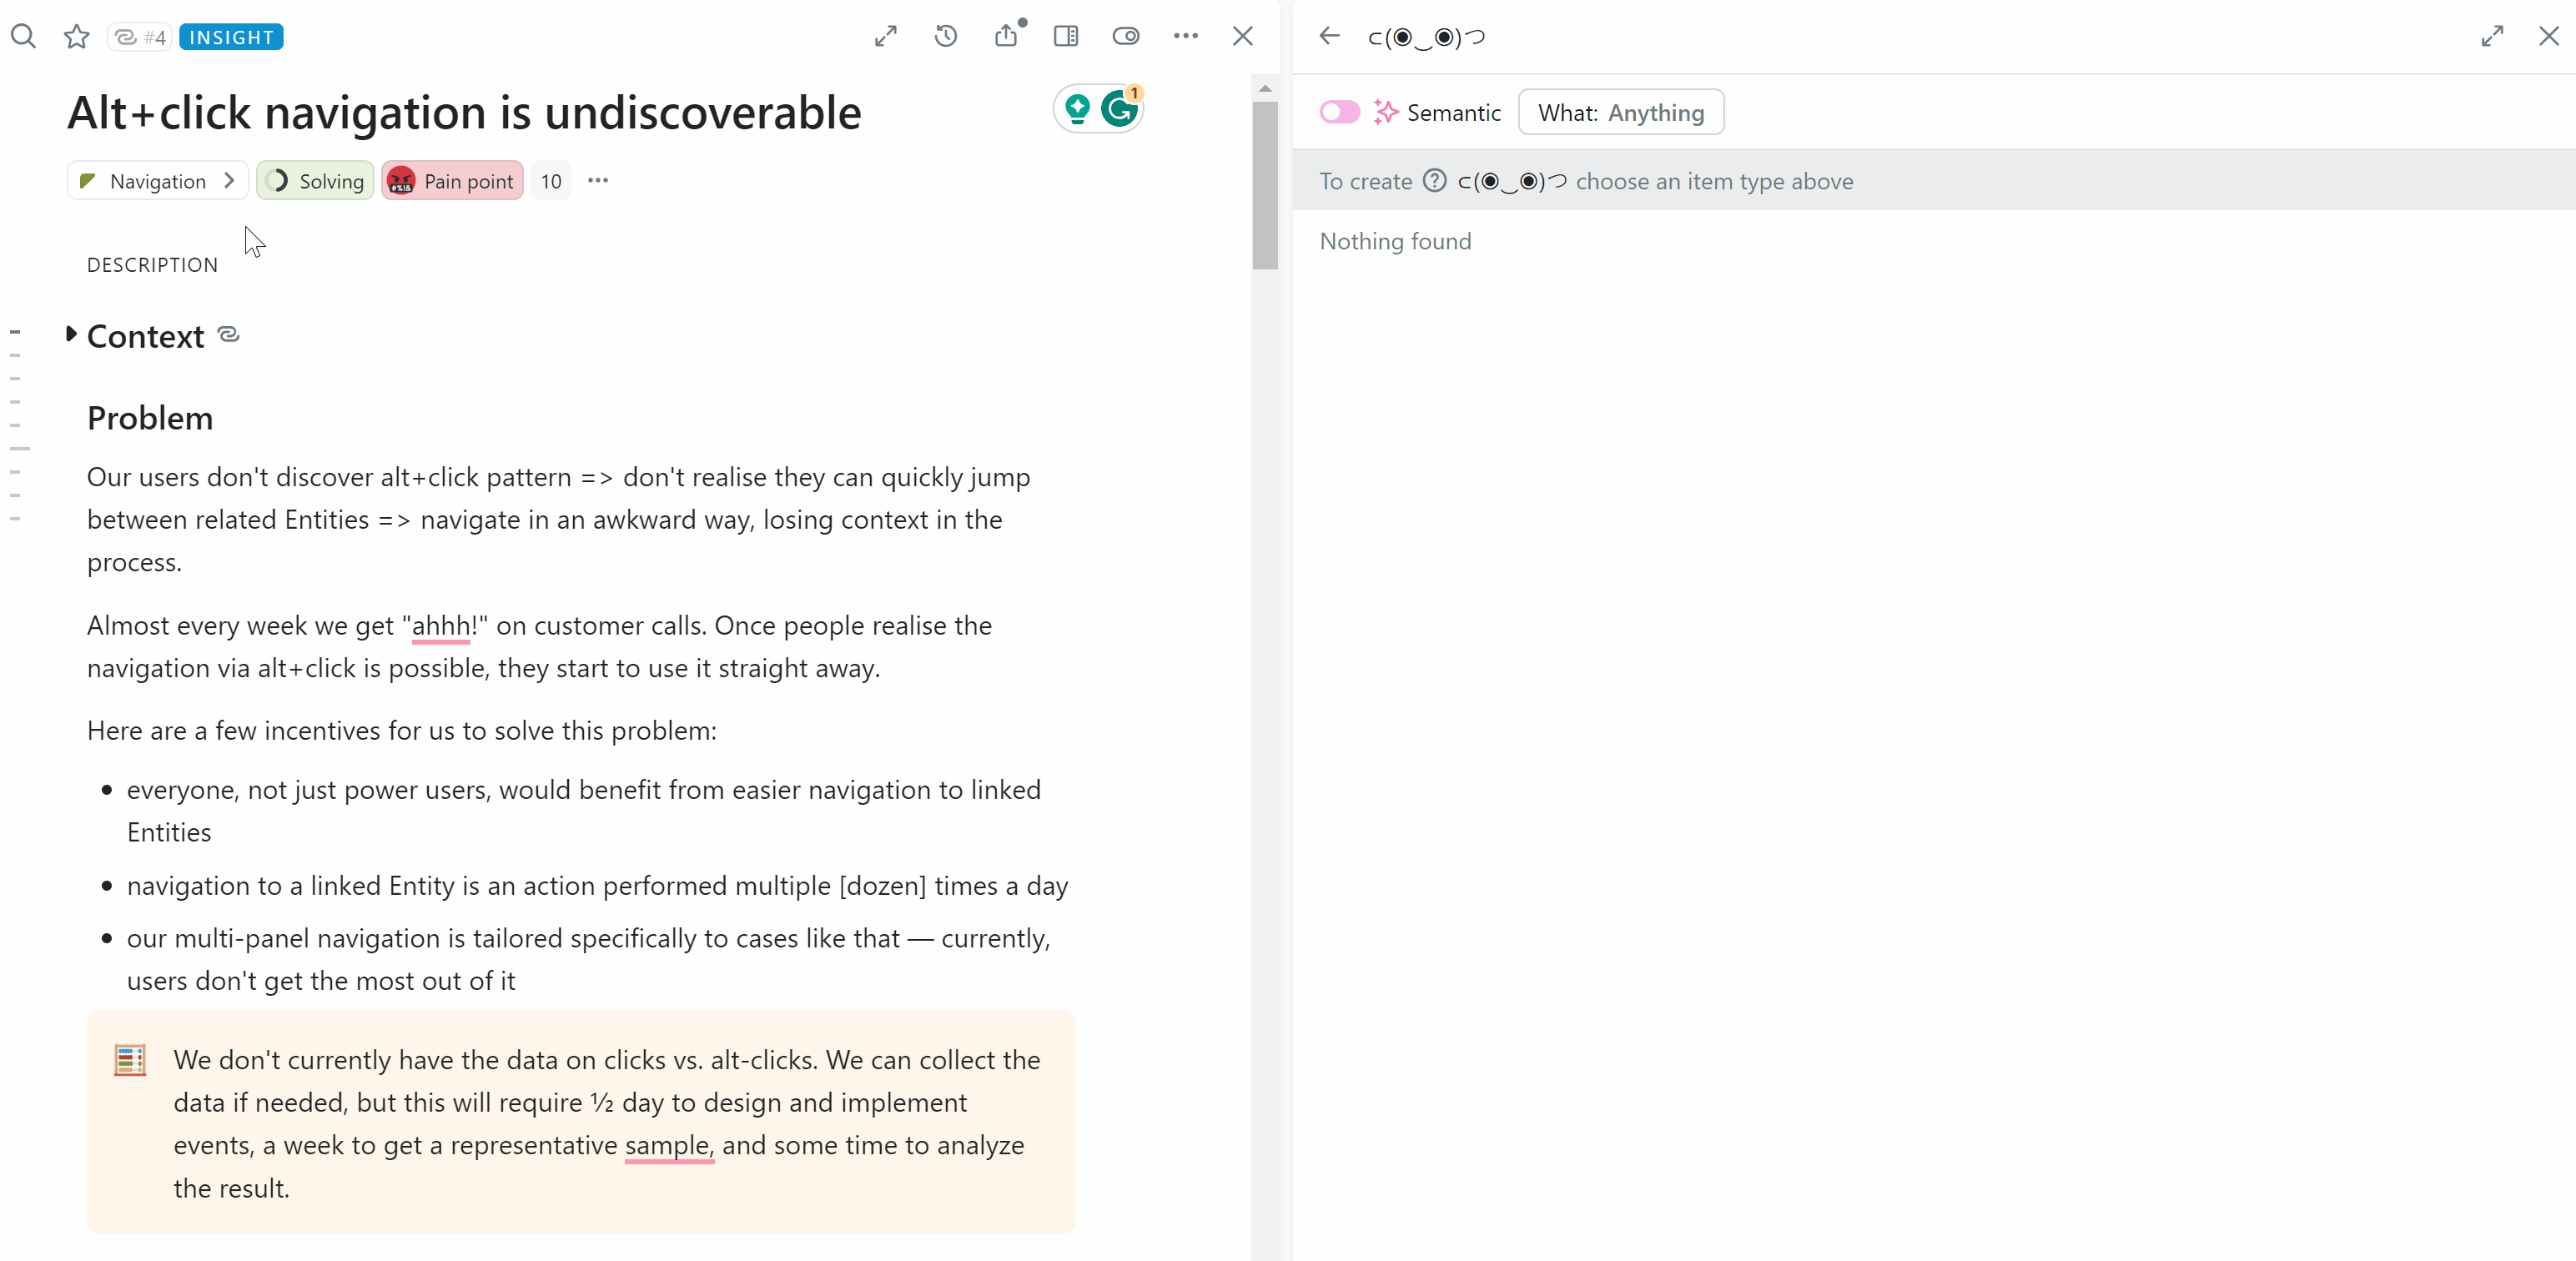The image size is (2576, 1261).
Task: Share this insight
Action: (x=1007, y=36)
